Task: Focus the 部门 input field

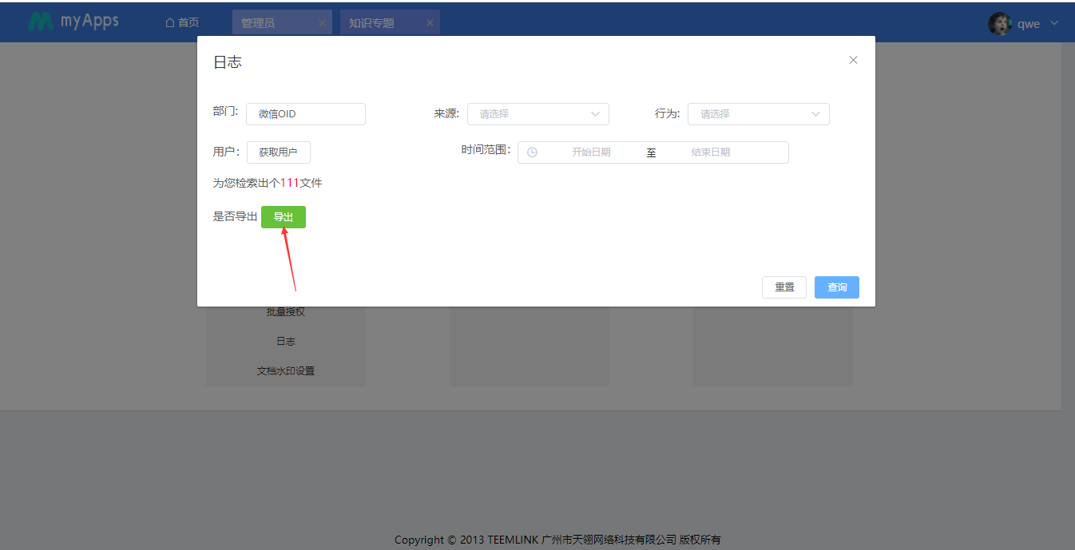Action: click(x=305, y=114)
